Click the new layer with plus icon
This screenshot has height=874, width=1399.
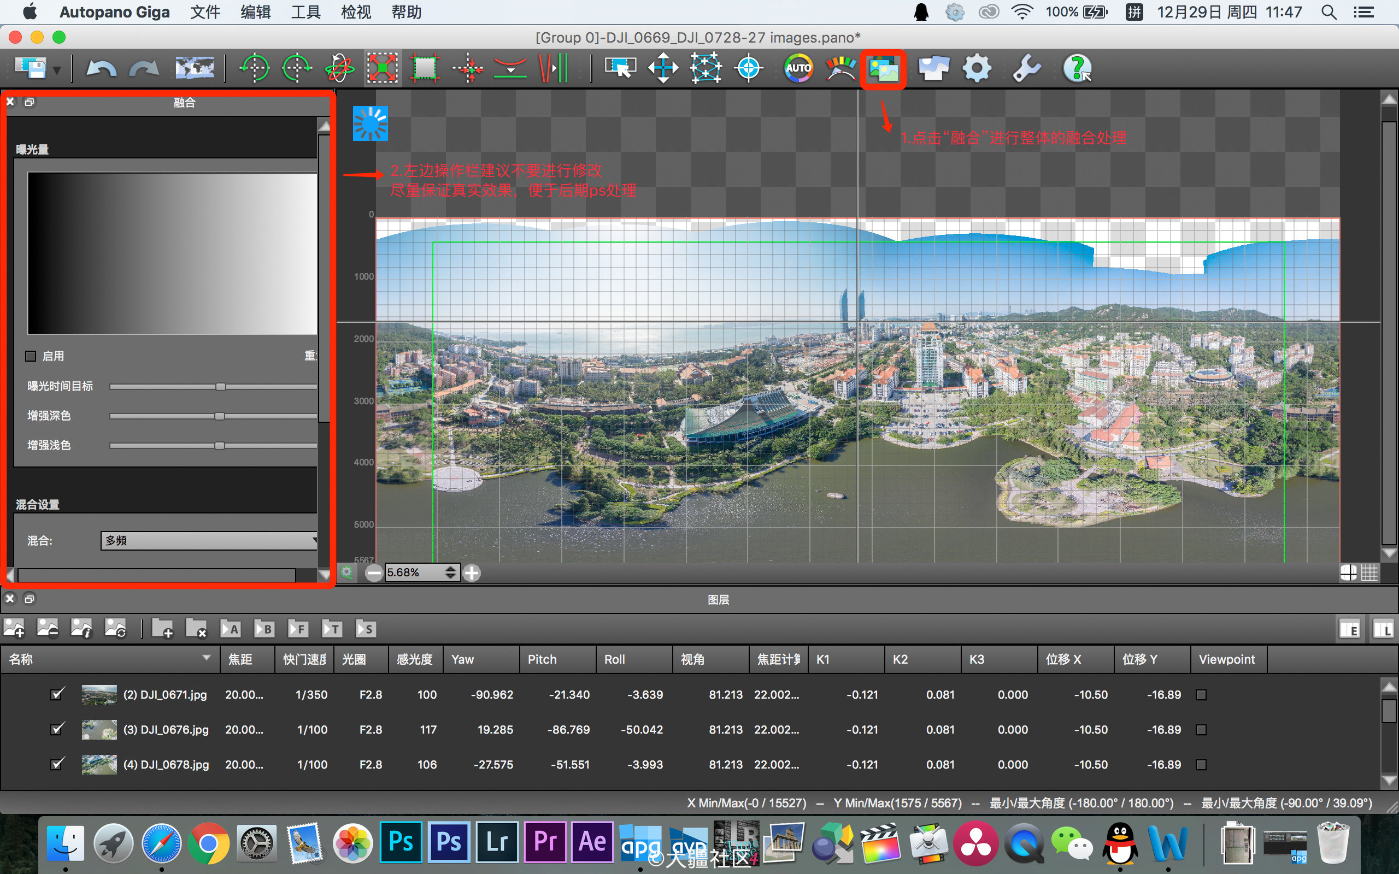tap(162, 628)
